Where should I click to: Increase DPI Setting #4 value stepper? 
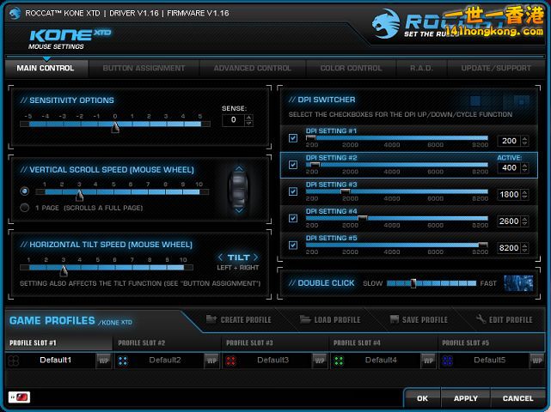point(524,219)
